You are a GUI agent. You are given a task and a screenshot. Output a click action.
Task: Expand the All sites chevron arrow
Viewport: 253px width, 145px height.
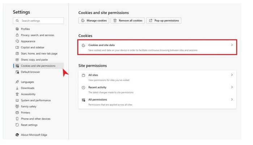coord(232,75)
